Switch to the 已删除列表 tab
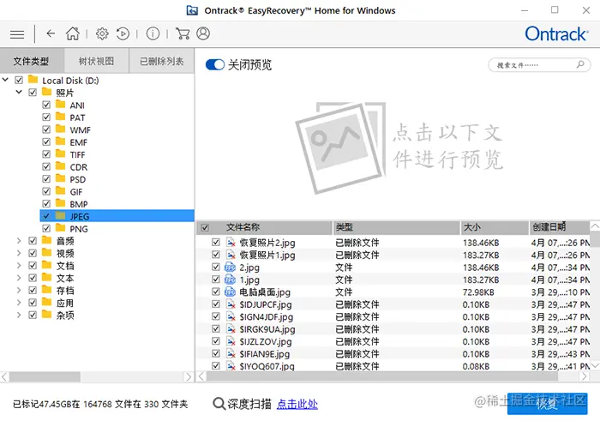The image size is (600, 421). point(161,61)
